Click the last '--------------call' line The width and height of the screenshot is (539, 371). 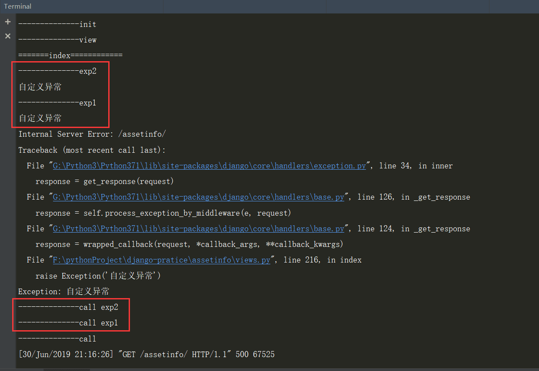point(57,339)
